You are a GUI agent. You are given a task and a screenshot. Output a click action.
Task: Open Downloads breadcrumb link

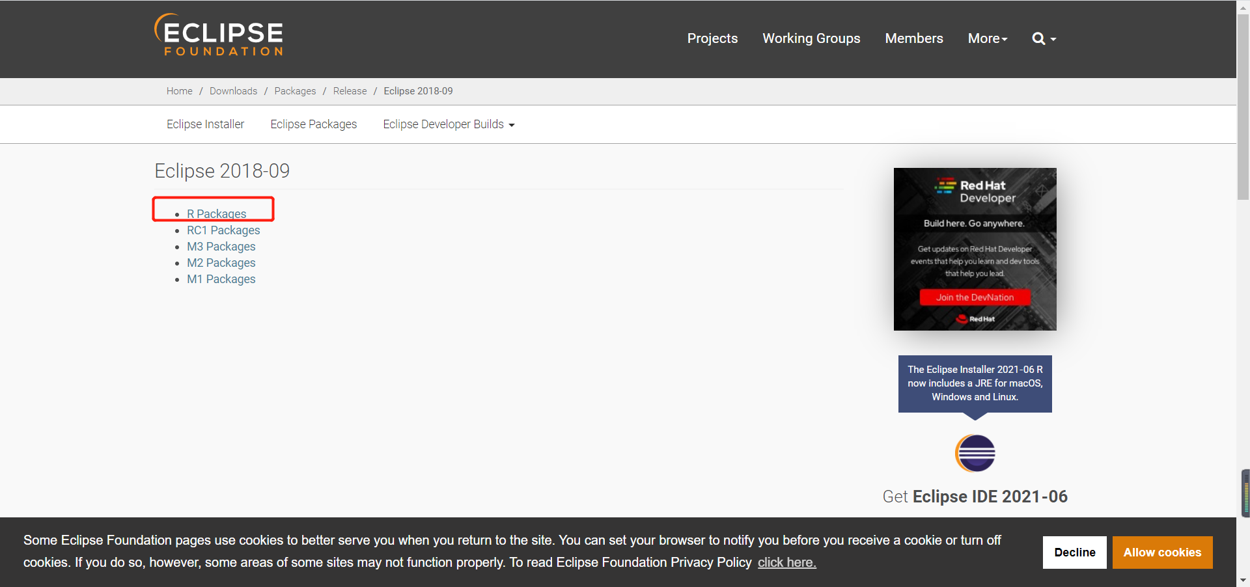pyautogui.click(x=233, y=91)
